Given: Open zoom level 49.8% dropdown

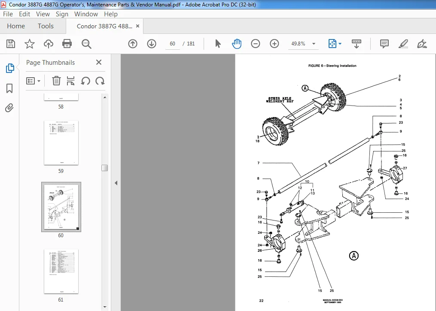Looking at the screenshot, I should [x=314, y=44].
